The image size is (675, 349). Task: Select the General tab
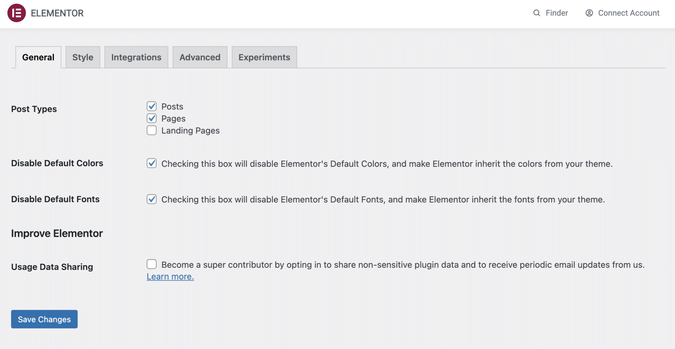tap(38, 57)
